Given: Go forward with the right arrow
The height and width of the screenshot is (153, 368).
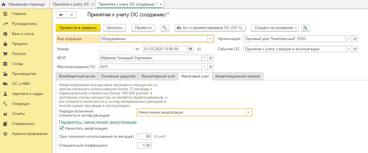Looking at the screenshot, I should [71, 15].
